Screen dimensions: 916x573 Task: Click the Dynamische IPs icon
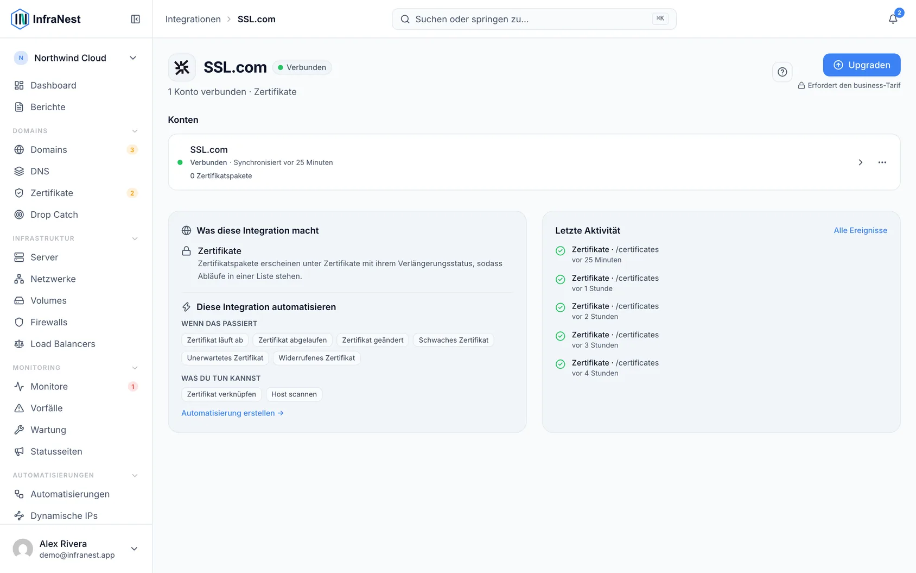pos(19,515)
